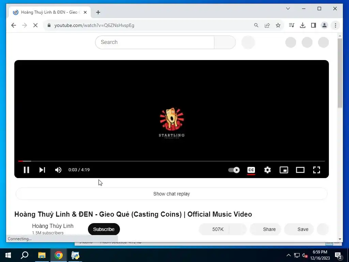
Task: Click the 1.5M subscribers text
Action: [48, 233]
